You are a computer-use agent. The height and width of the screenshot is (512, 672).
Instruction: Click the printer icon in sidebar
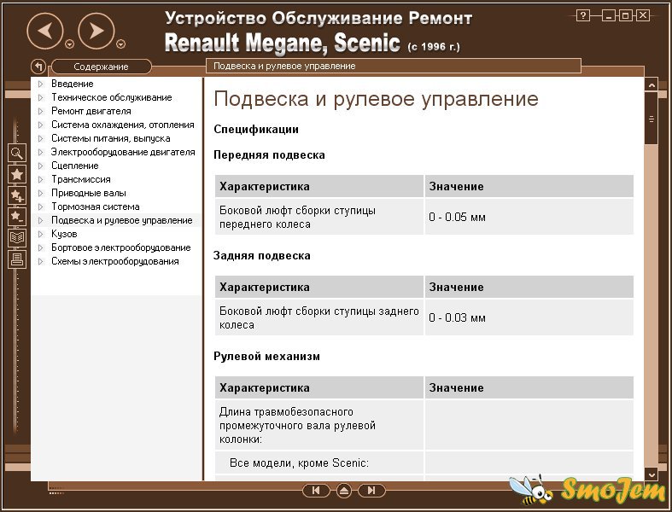coord(17,259)
